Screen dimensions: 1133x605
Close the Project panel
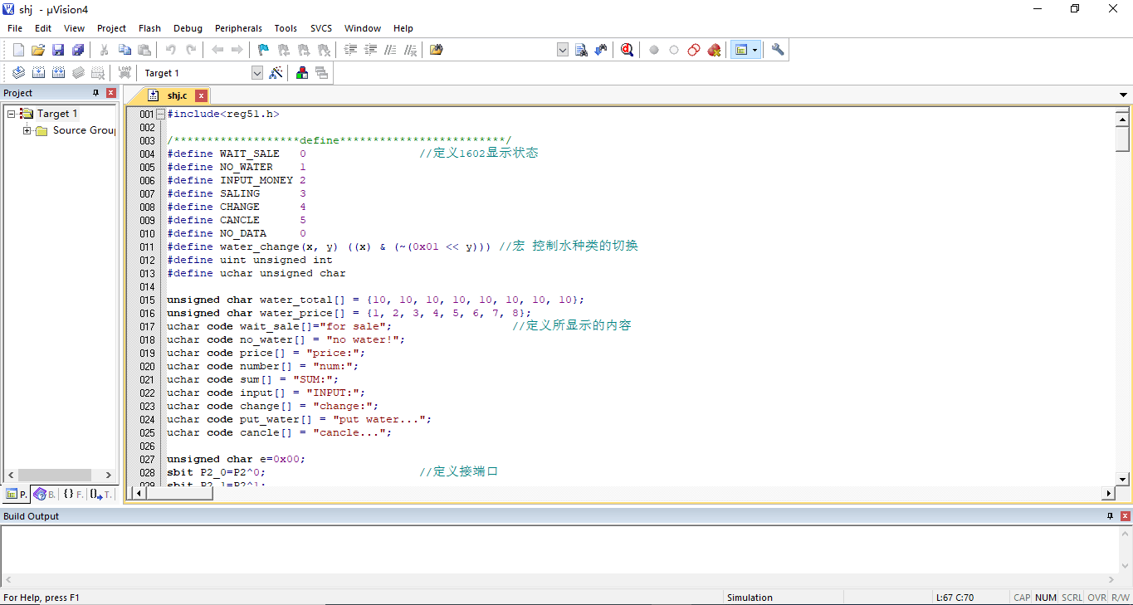(111, 93)
